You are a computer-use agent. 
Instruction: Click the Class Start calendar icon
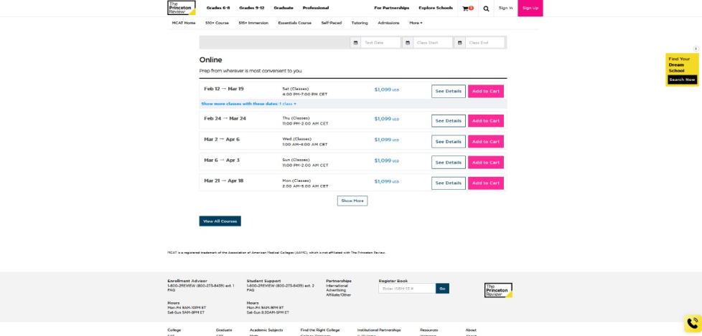408,42
